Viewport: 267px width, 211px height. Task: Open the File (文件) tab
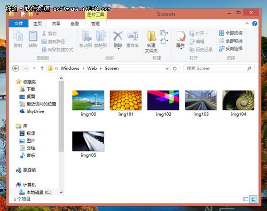19,23
